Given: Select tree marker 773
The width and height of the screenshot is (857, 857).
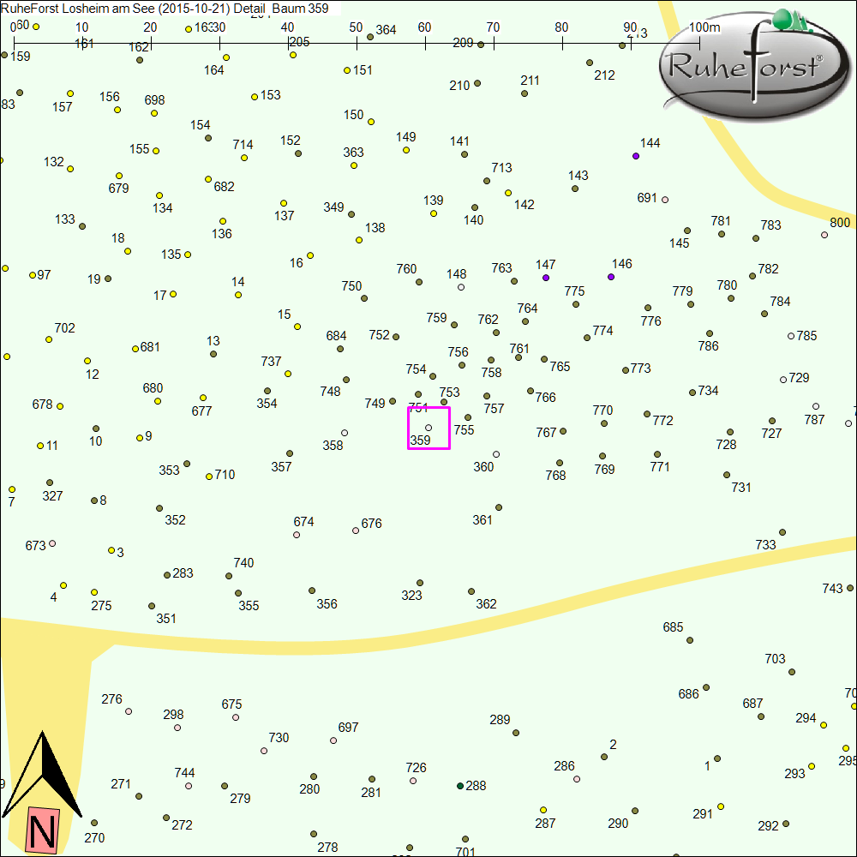Looking at the screenshot, I should pos(626,370).
